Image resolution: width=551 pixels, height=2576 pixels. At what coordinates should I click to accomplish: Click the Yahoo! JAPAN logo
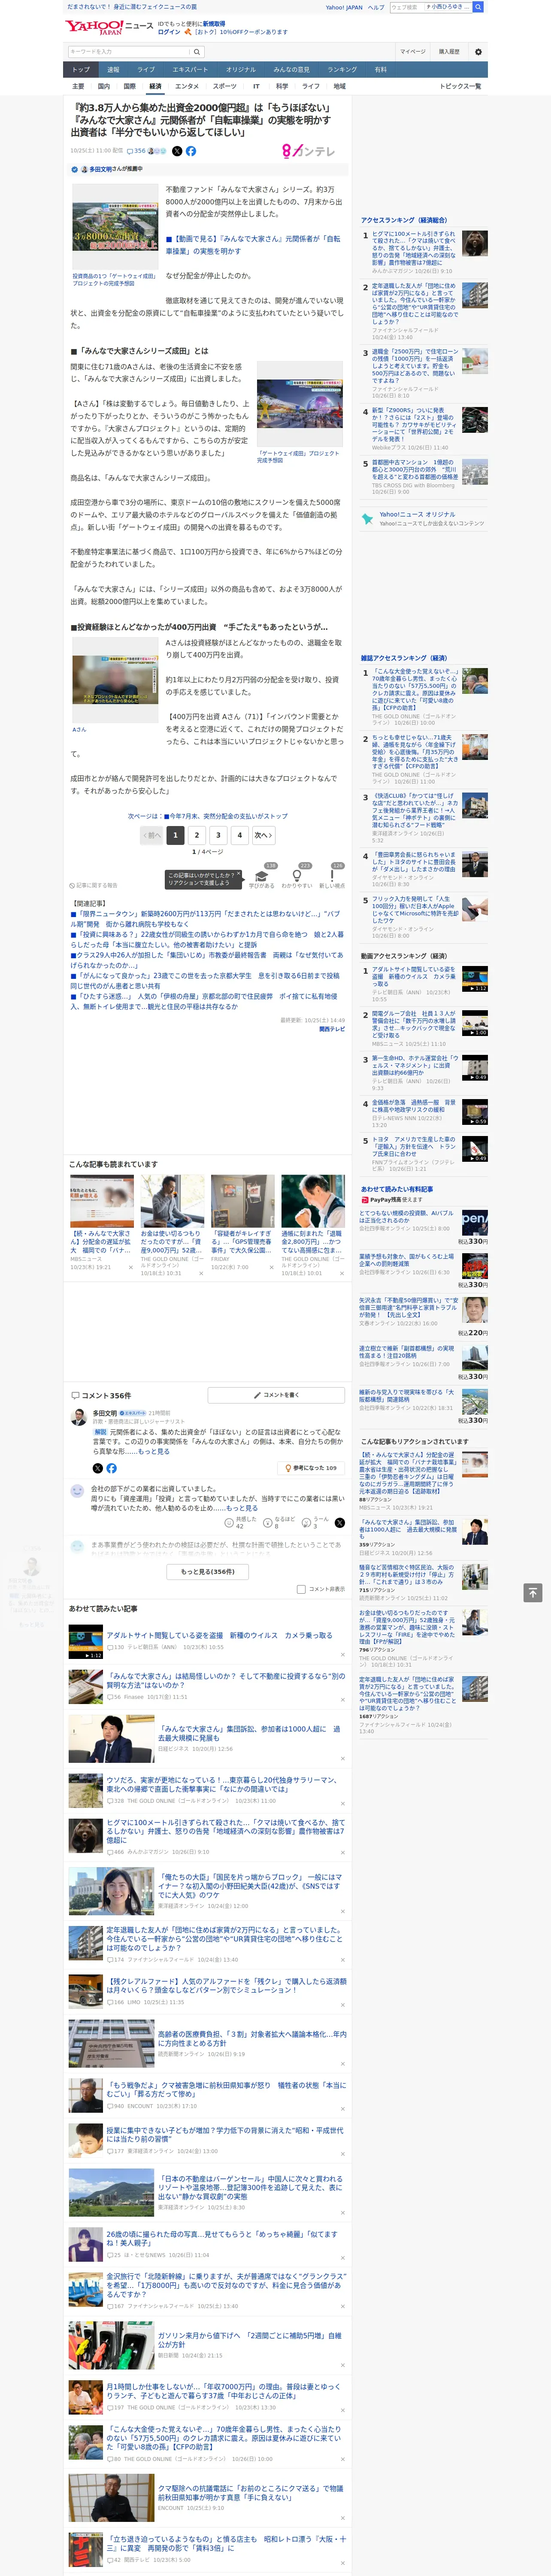click(x=95, y=27)
